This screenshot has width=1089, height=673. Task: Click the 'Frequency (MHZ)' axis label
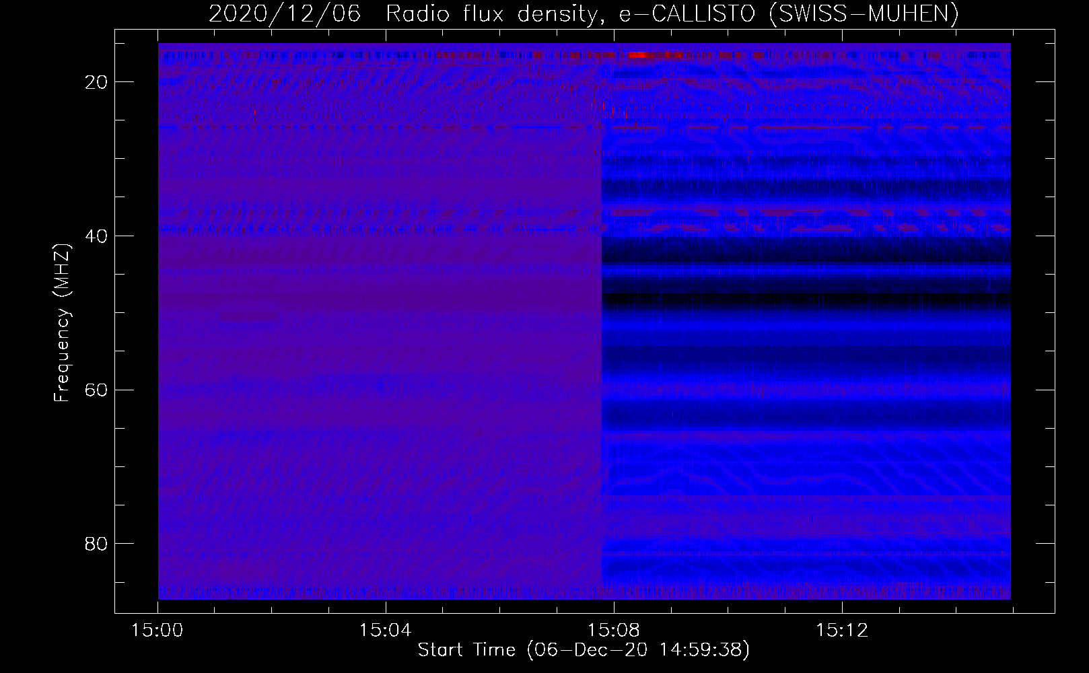point(62,323)
